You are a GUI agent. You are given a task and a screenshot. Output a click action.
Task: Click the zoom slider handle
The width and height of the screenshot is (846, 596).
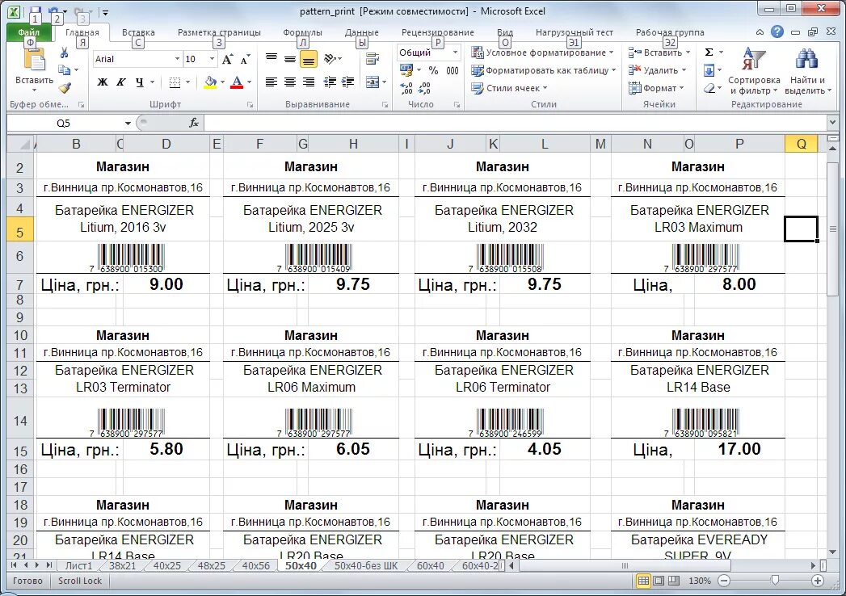[x=775, y=581]
